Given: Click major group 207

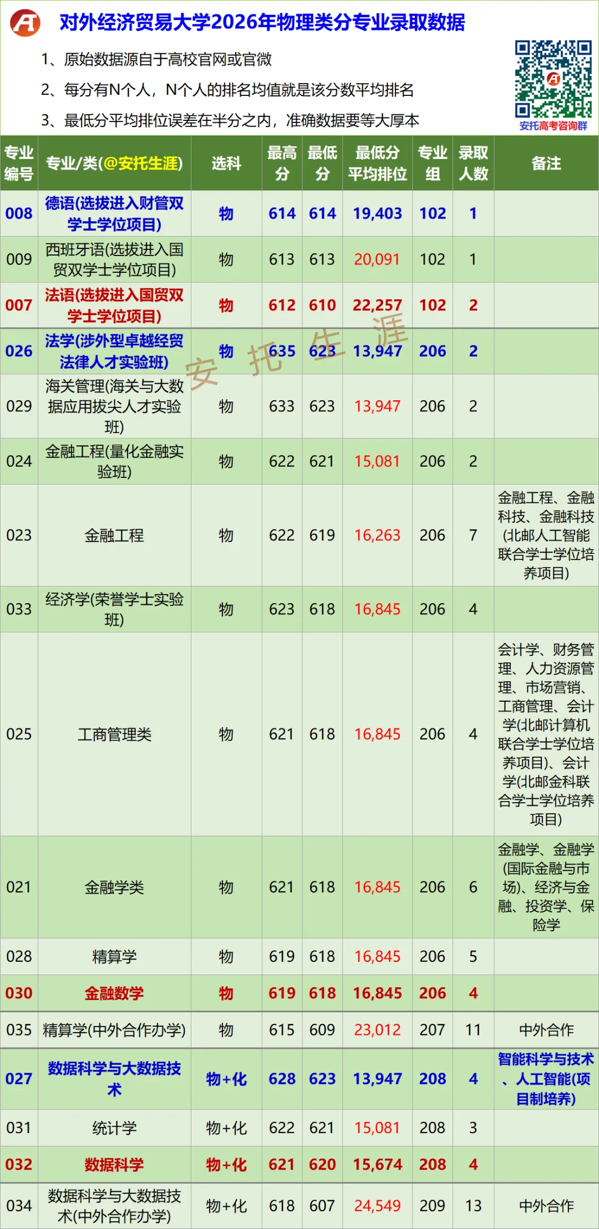Looking at the screenshot, I should pos(433,1030).
